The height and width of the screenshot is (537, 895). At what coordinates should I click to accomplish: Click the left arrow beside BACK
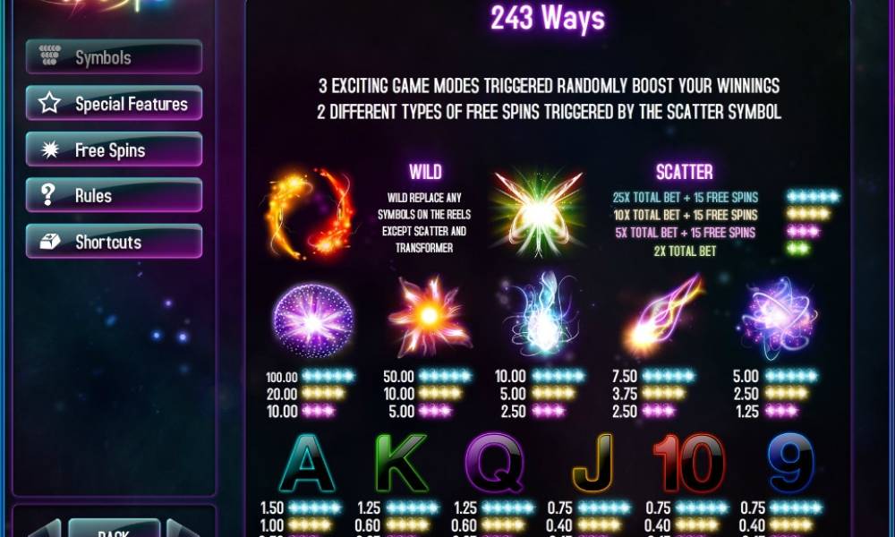click(x=45, y=528)
